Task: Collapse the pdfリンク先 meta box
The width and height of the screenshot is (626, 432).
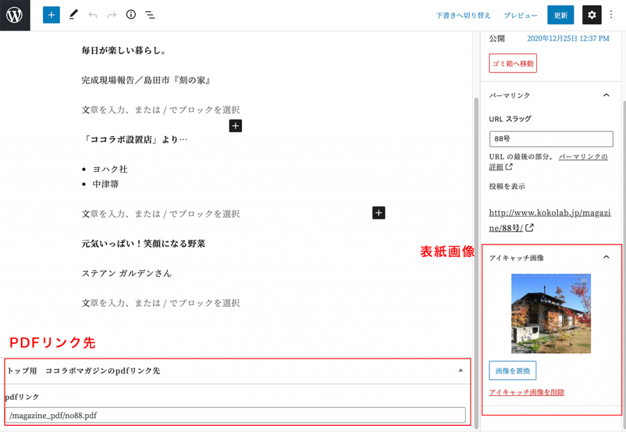Action: click(460, 370)
